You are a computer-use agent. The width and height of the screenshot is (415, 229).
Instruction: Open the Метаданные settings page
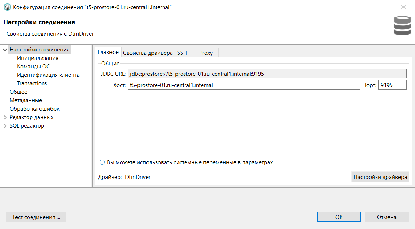[26, 100]
